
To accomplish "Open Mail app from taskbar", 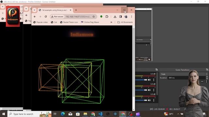I will (70, 114).
